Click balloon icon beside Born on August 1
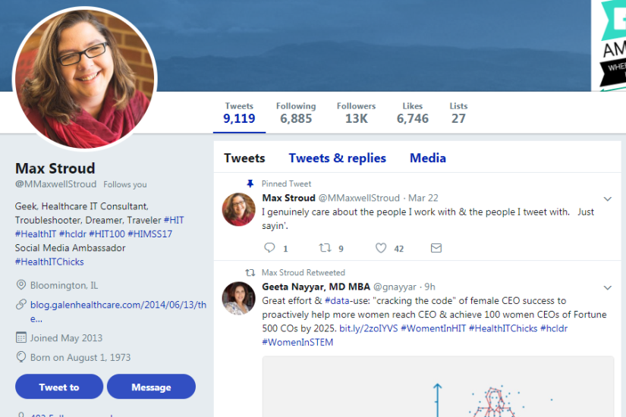Viewport: 626px width, 417px height. click(x=20, y=357)
